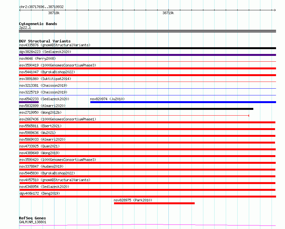Viewport: 285px width, 229px height.
Task: Click the esv2719950 Wong2012b label
Action: [x=40, y=112]
